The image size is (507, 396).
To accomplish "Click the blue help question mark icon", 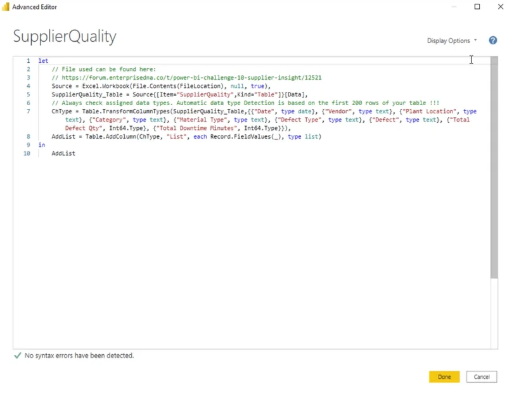I will pos(493,41).
